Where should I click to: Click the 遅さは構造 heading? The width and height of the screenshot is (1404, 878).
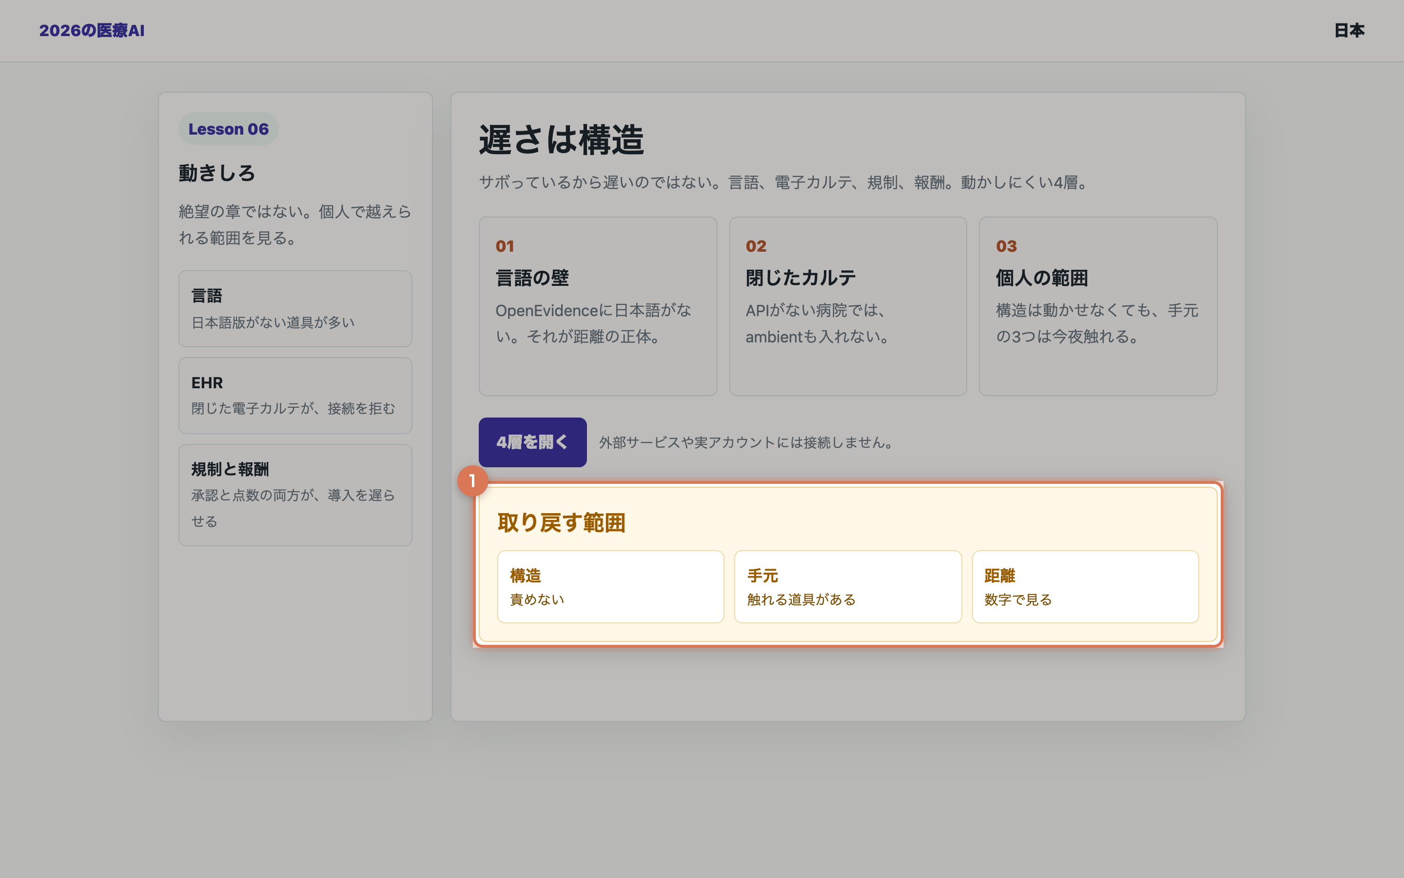pyautogui.click(x=561, y=140)
